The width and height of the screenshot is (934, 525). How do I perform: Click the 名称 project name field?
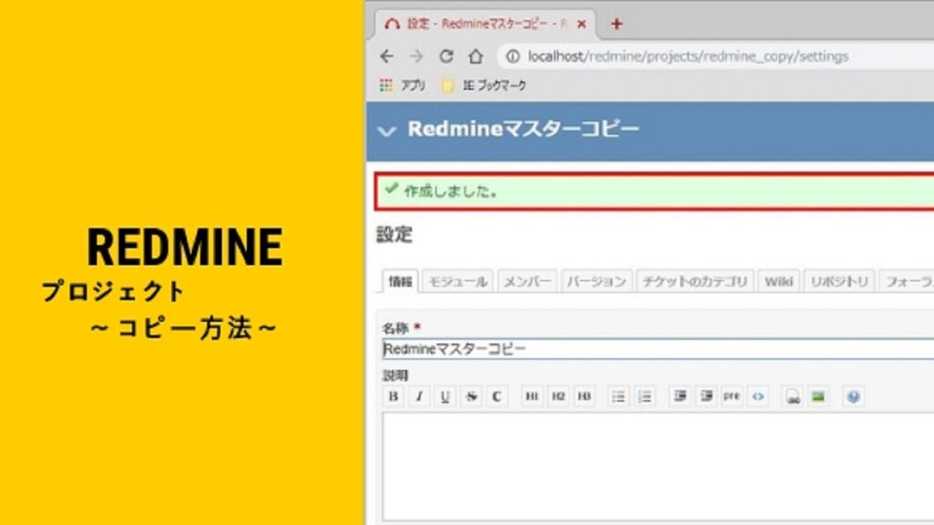(x=658, y=349)
